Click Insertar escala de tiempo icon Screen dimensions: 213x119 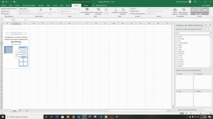(98, 10)
